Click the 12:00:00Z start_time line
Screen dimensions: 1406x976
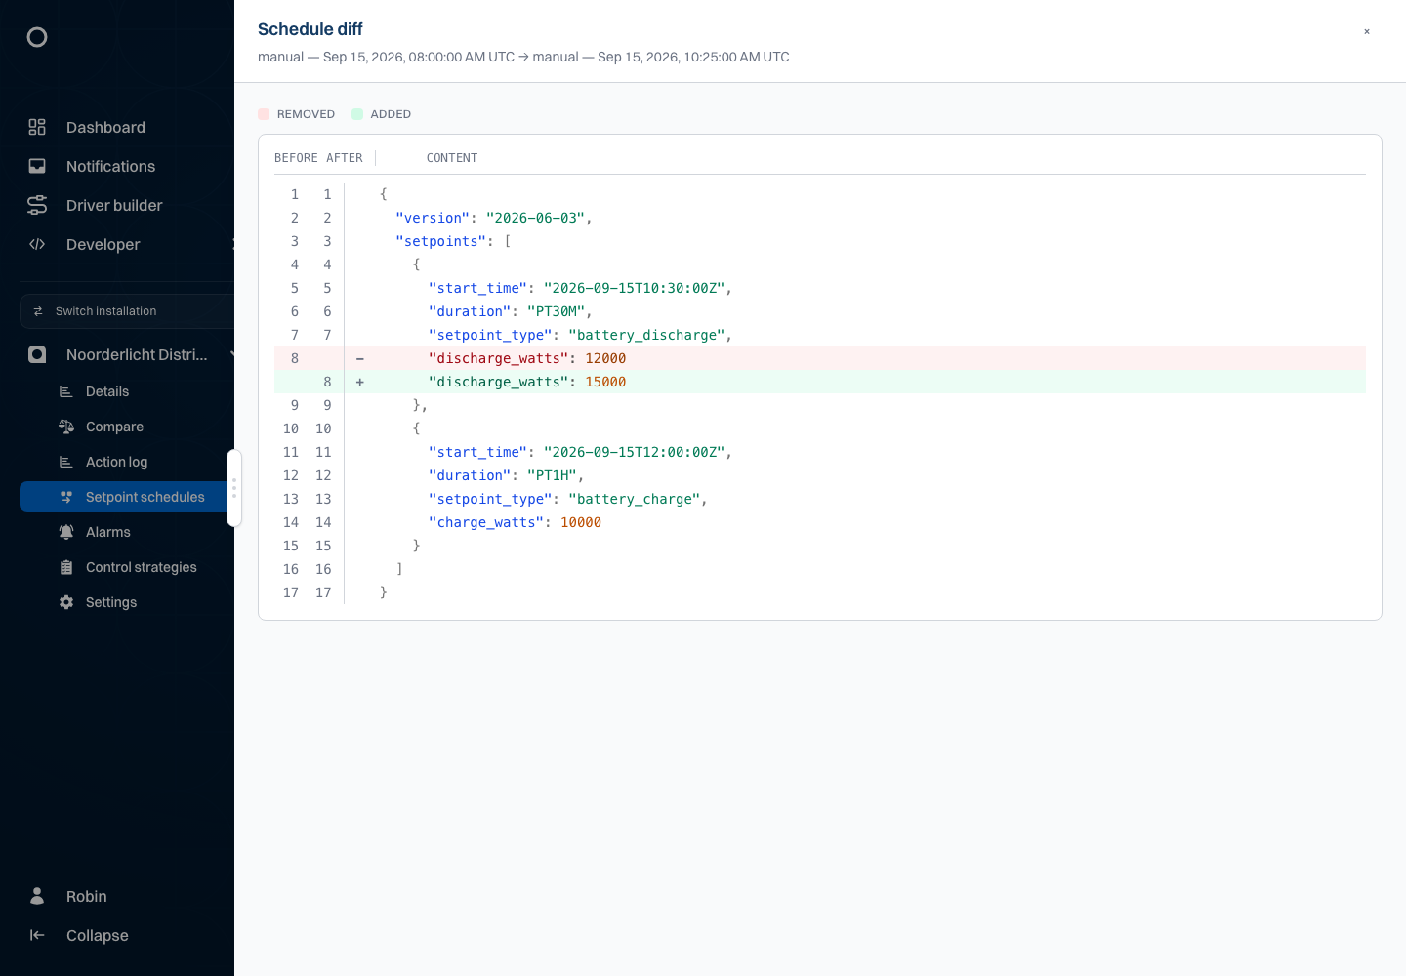(x=820, y=452)
